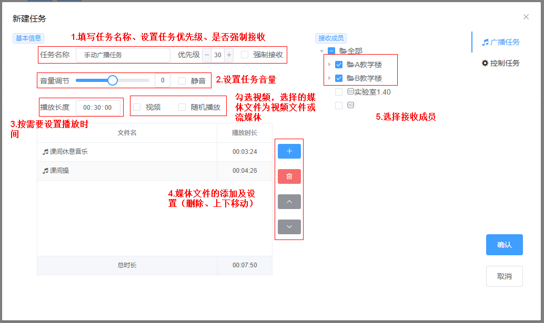Decrease priority with the minus button
Image resolution: width=544 pixels, height=323 pixels.
pyautogui.click(x=207, y=55)
